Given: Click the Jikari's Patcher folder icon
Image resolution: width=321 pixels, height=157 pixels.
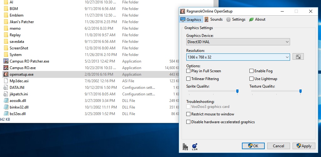Looking at the screenshot, I should [x=6, y=22].
